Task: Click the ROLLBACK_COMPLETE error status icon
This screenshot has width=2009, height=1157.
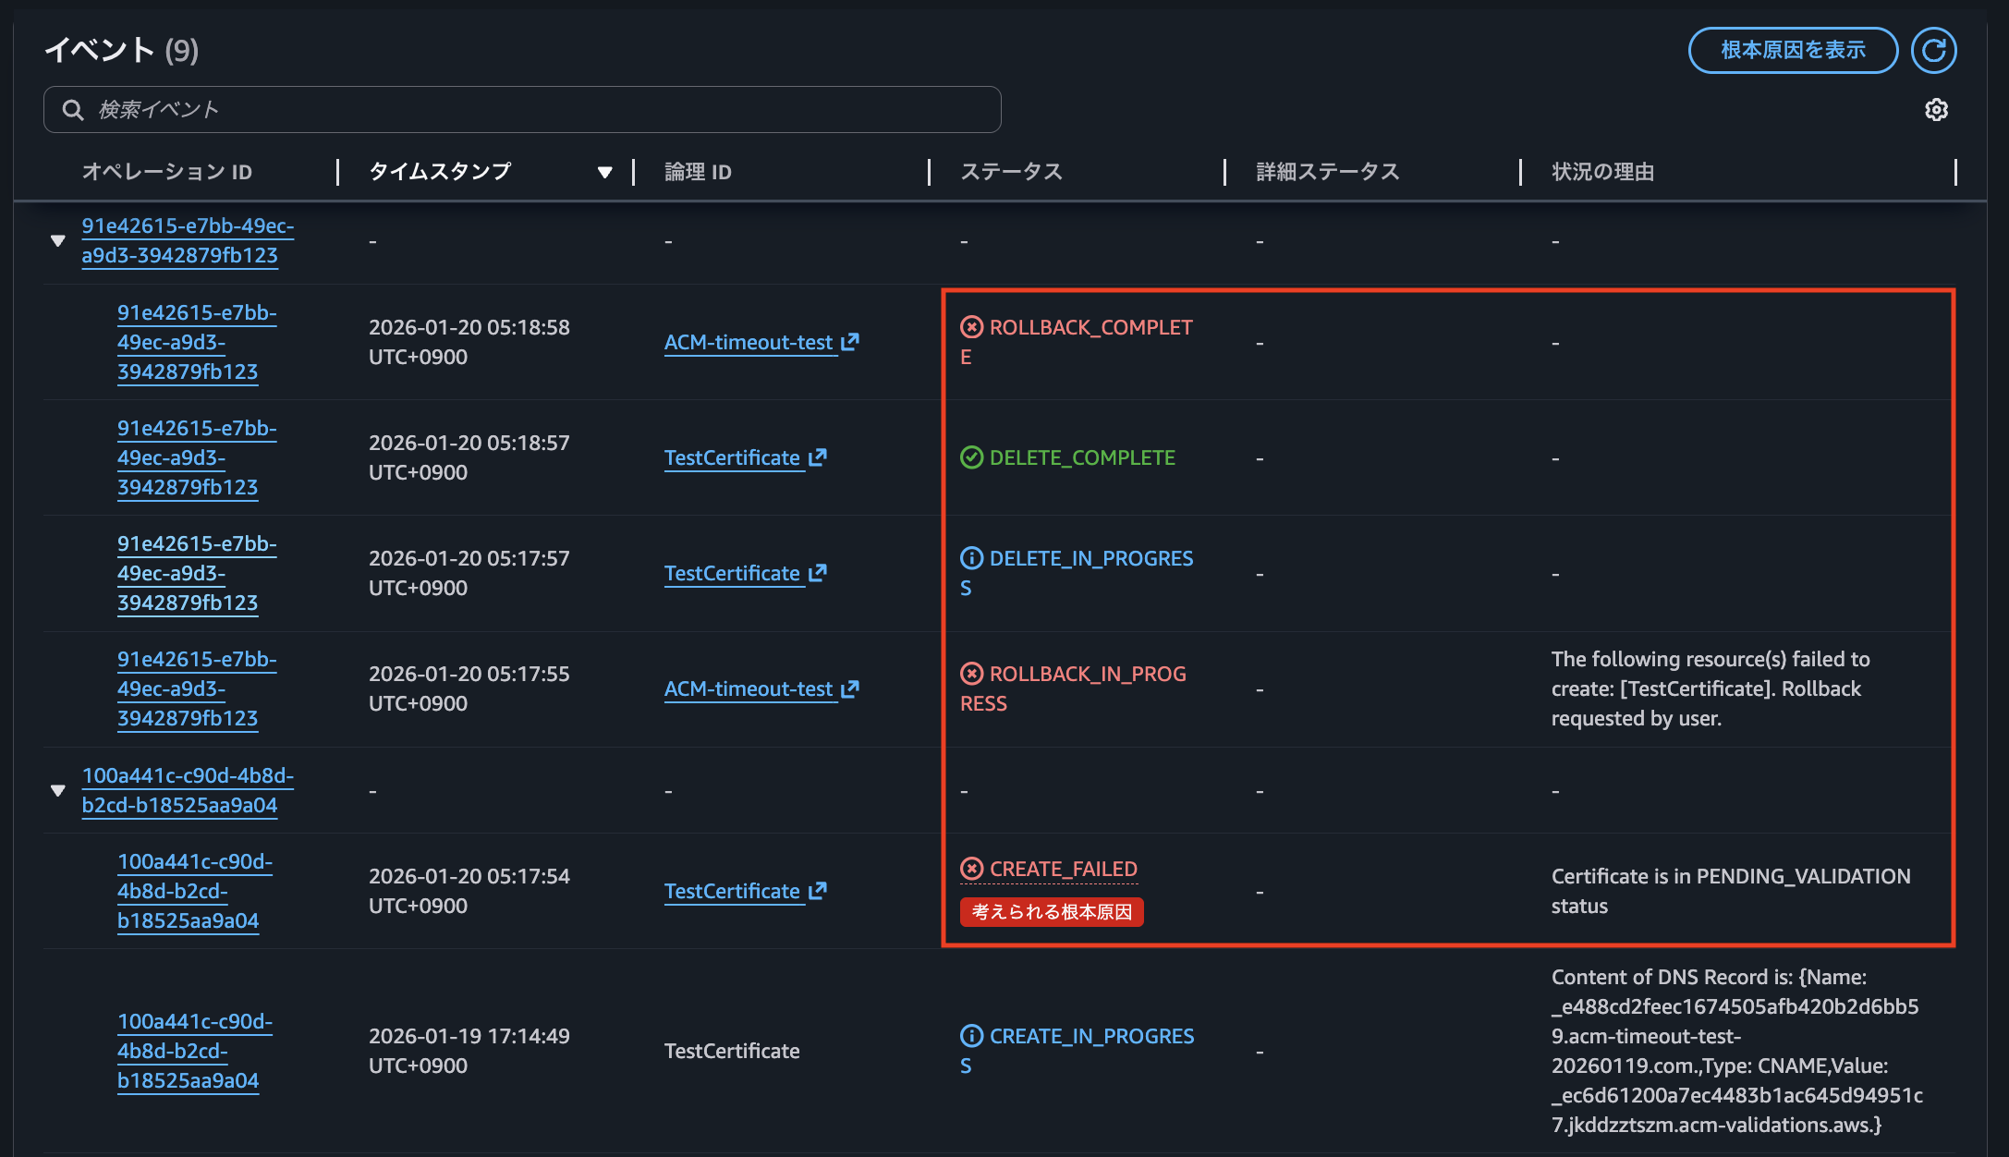Action: pyautogui.click(x=971, y=327)
